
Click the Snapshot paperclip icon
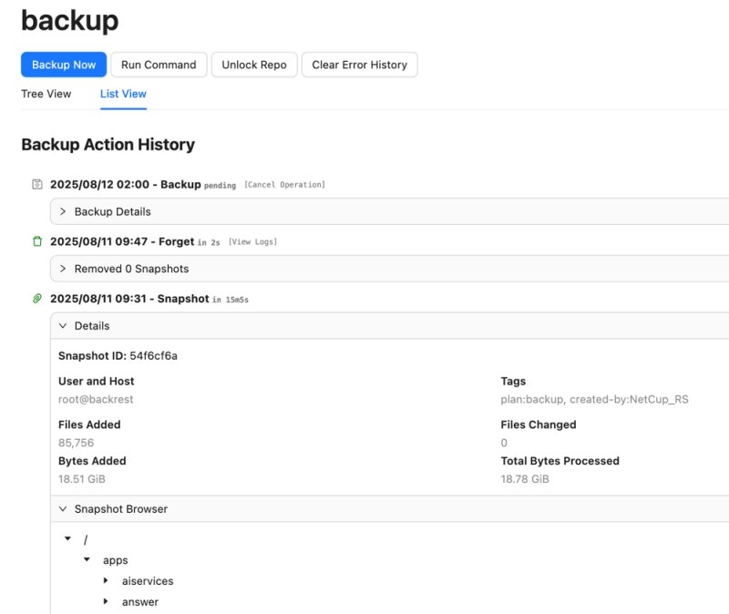37,299
